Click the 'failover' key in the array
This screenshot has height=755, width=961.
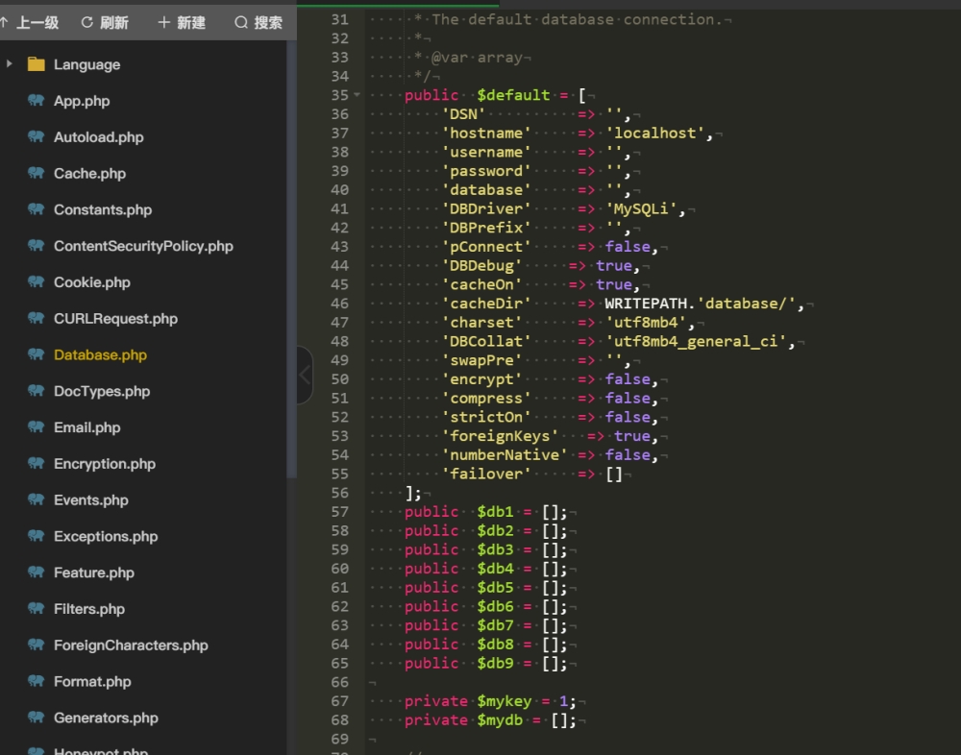coord(486,474)
